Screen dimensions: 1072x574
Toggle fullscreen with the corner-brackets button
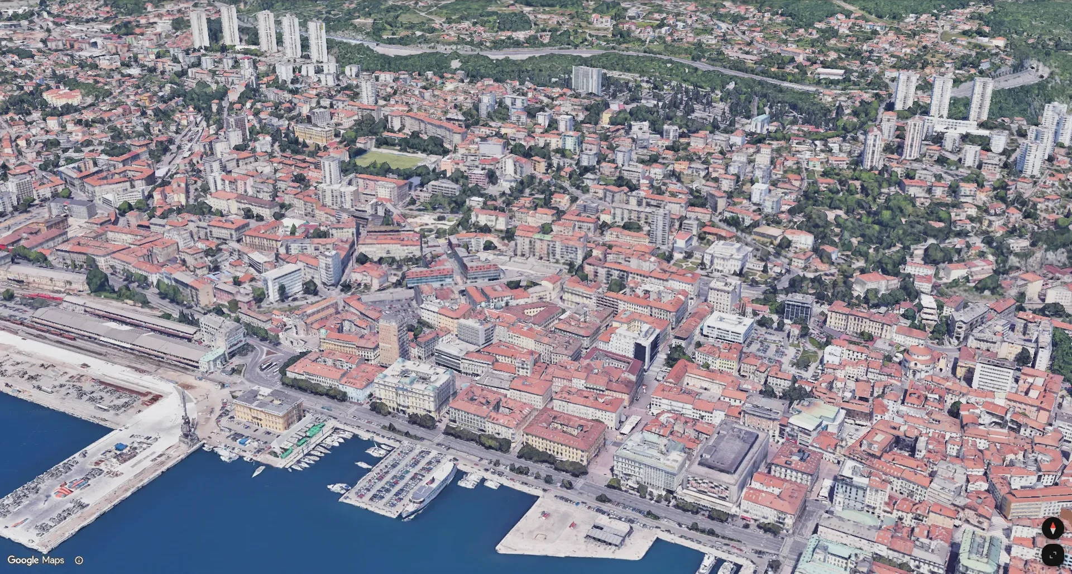click(x=1052, y=555)
